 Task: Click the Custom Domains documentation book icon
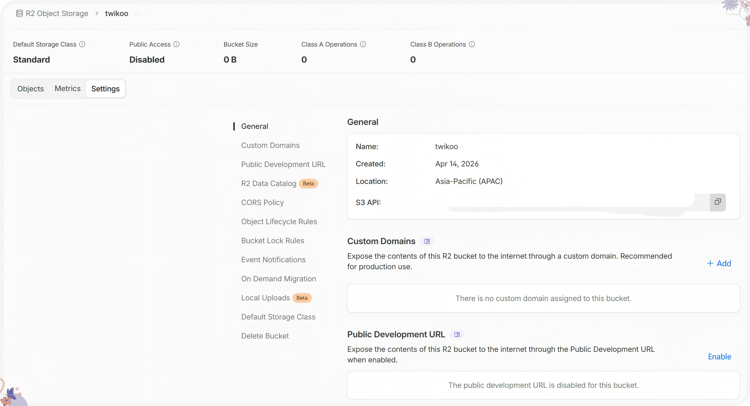click(427, 241)
